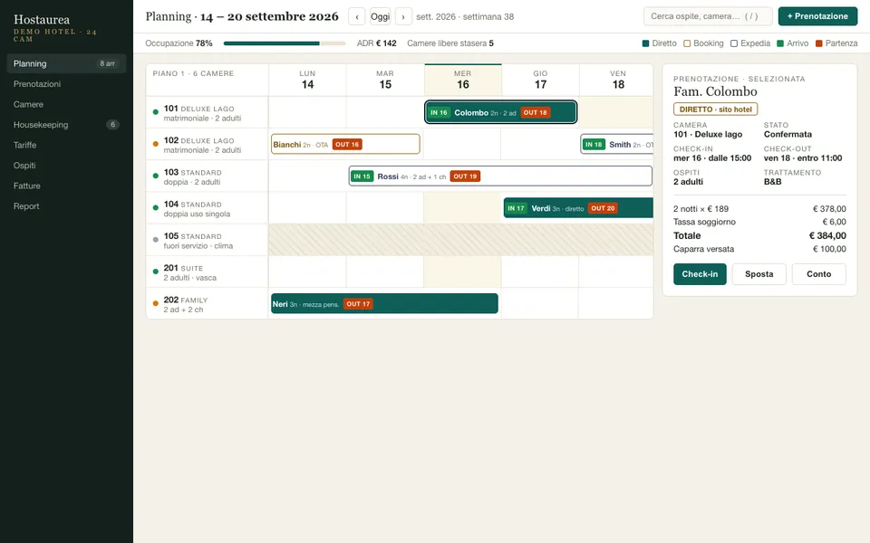The width and height of the screenshot is (870, 543).
Task: Open Tariffe in sidebar
Action: click(x=66, y=145)
